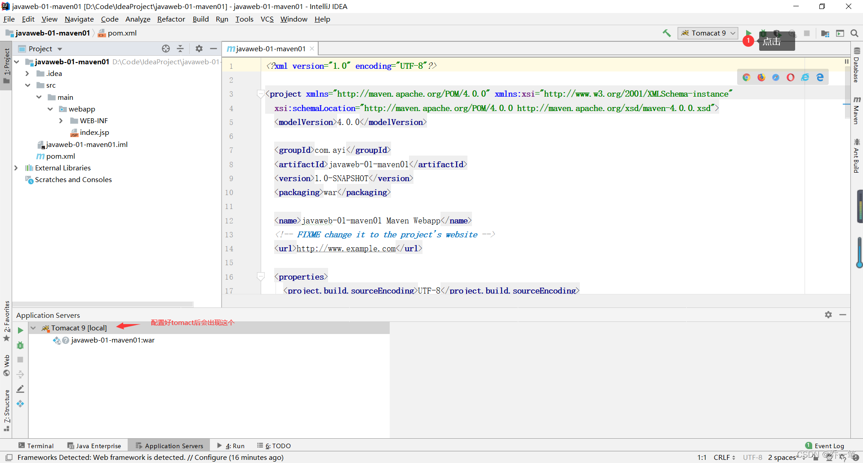Click Collapse All icon in Project panel

[180, 49]
